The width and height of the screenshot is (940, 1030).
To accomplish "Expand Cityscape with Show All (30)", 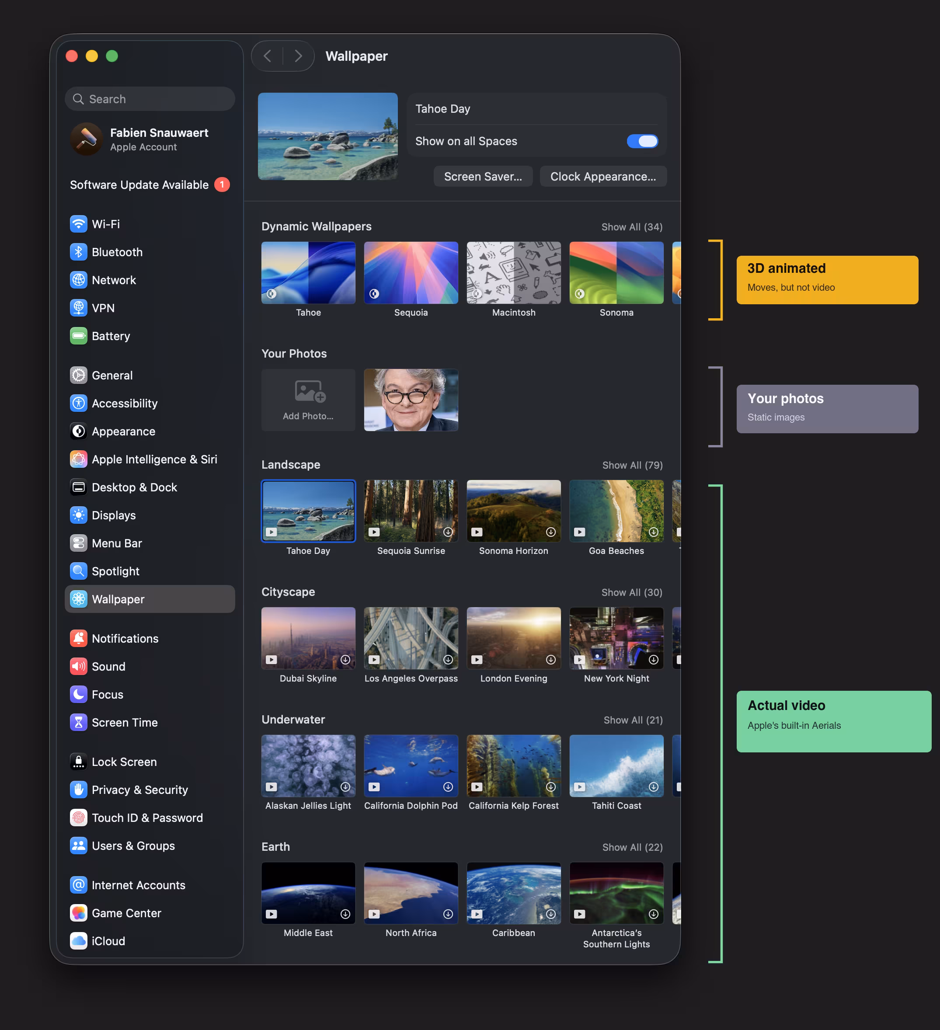I will 632,593.
